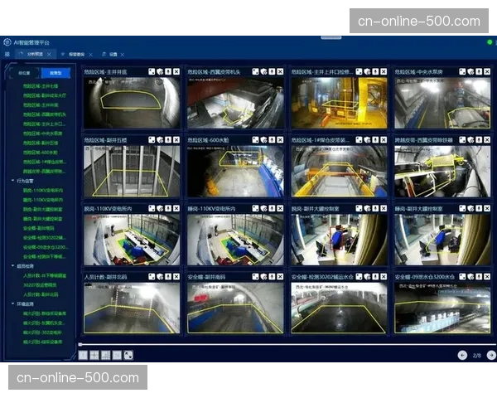Go to previous page with left arrow
This screenshot has height=398, width=497.
point(462,355)
